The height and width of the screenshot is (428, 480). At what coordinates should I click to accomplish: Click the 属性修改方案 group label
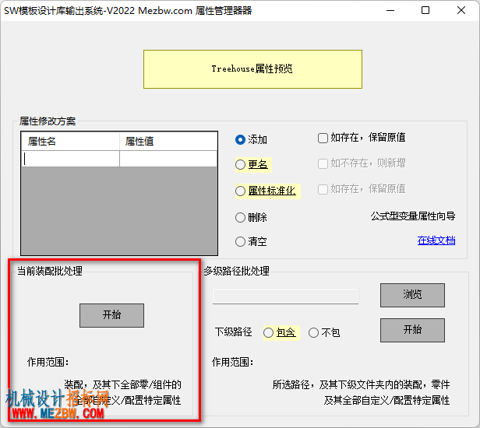tap(48, 121)
